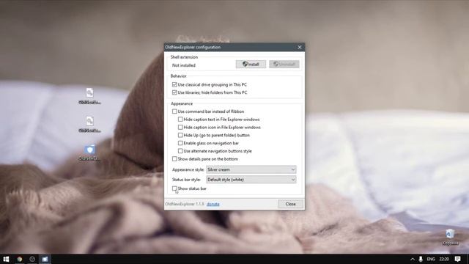Open the Action Center notifications icon
469x264 pixels.
[457, 259]
